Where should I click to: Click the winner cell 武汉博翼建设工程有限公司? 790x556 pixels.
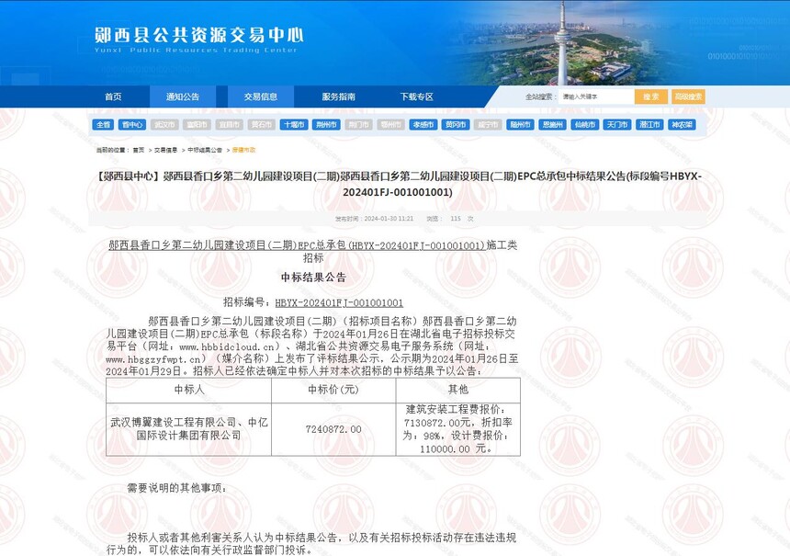point(189,429)
